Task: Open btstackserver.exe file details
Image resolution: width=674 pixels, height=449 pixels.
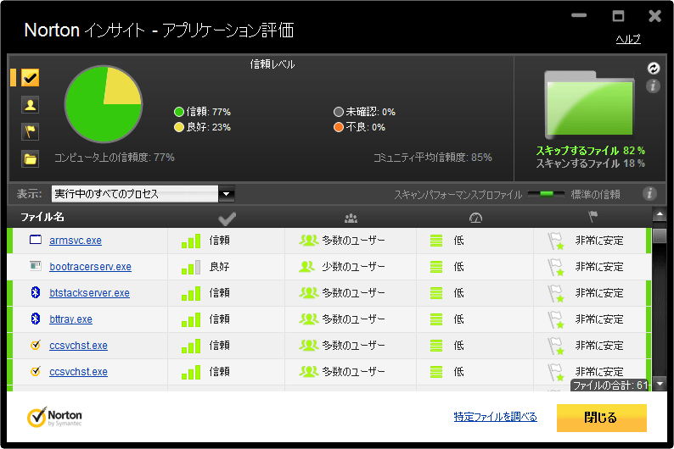Action: pyautogui.click(x=89, y=293)
